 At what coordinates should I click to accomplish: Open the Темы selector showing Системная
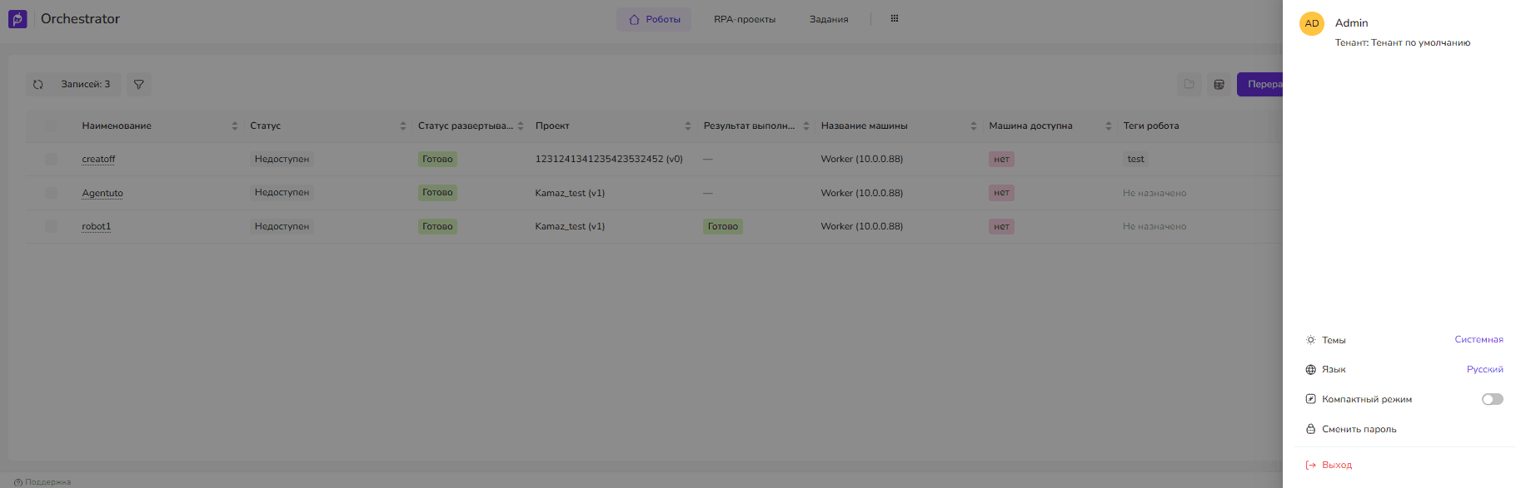click(1479, 339)
